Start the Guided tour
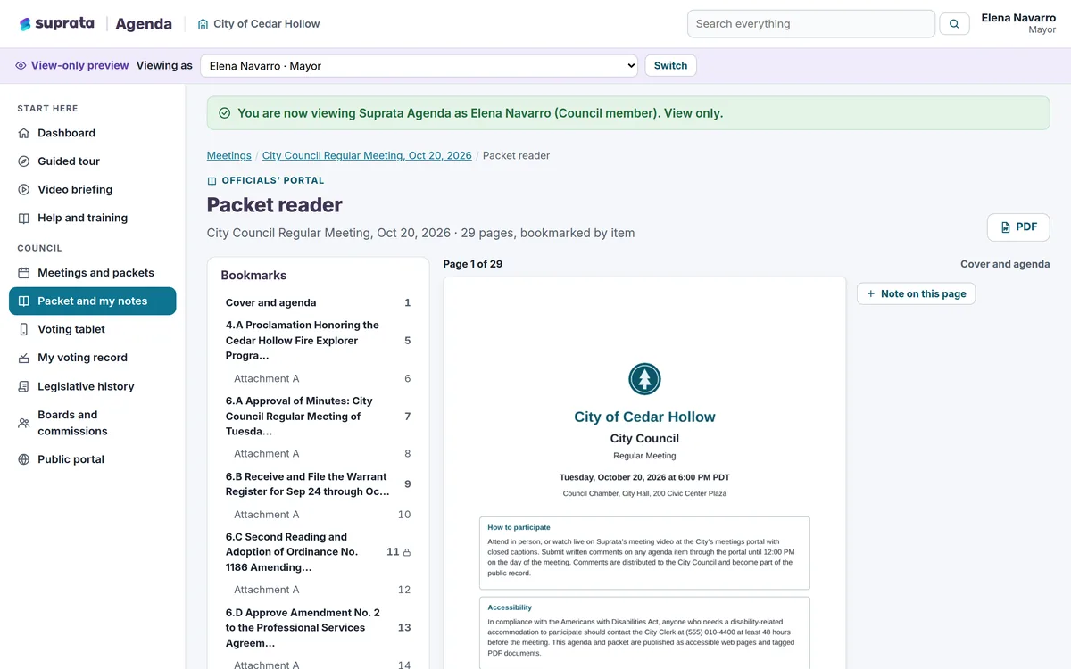The image size is (1071, 669). coord(93,161)
